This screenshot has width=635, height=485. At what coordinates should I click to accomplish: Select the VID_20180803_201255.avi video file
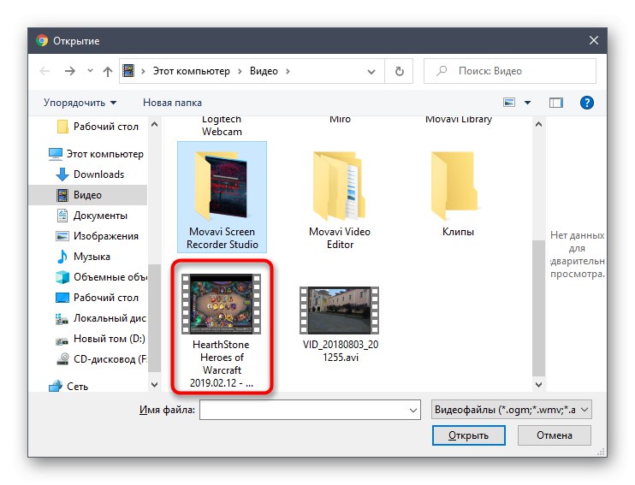(x=341, y=324)
